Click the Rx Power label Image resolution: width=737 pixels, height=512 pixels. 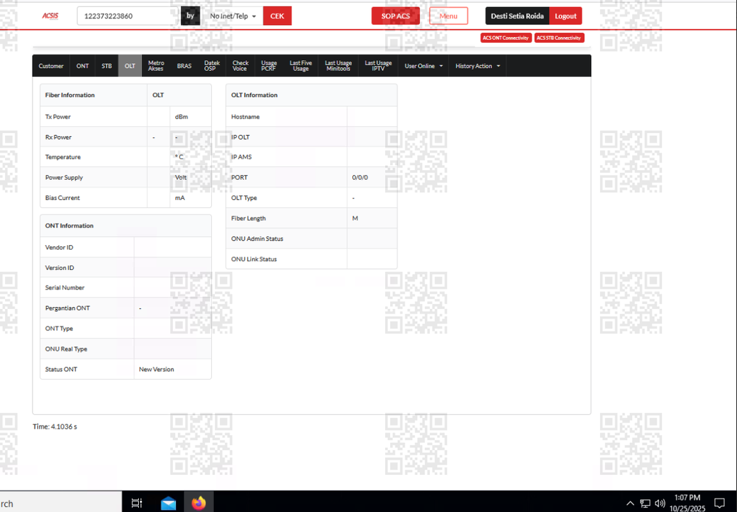[x=58, y=138]
